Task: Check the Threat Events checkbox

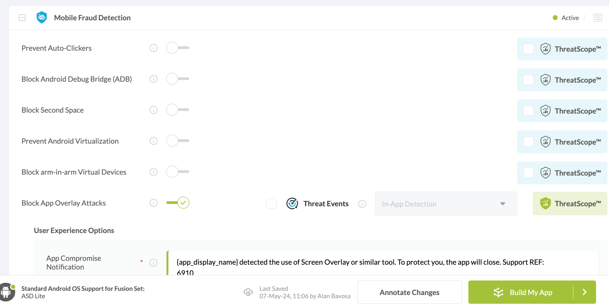Action: point(272,204)
